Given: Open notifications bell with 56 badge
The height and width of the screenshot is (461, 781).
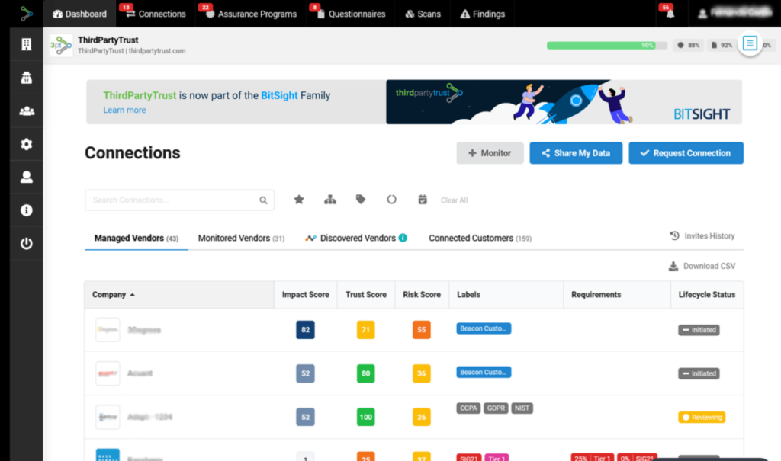Looking at the screenshot, I should (x=670, y=14).
